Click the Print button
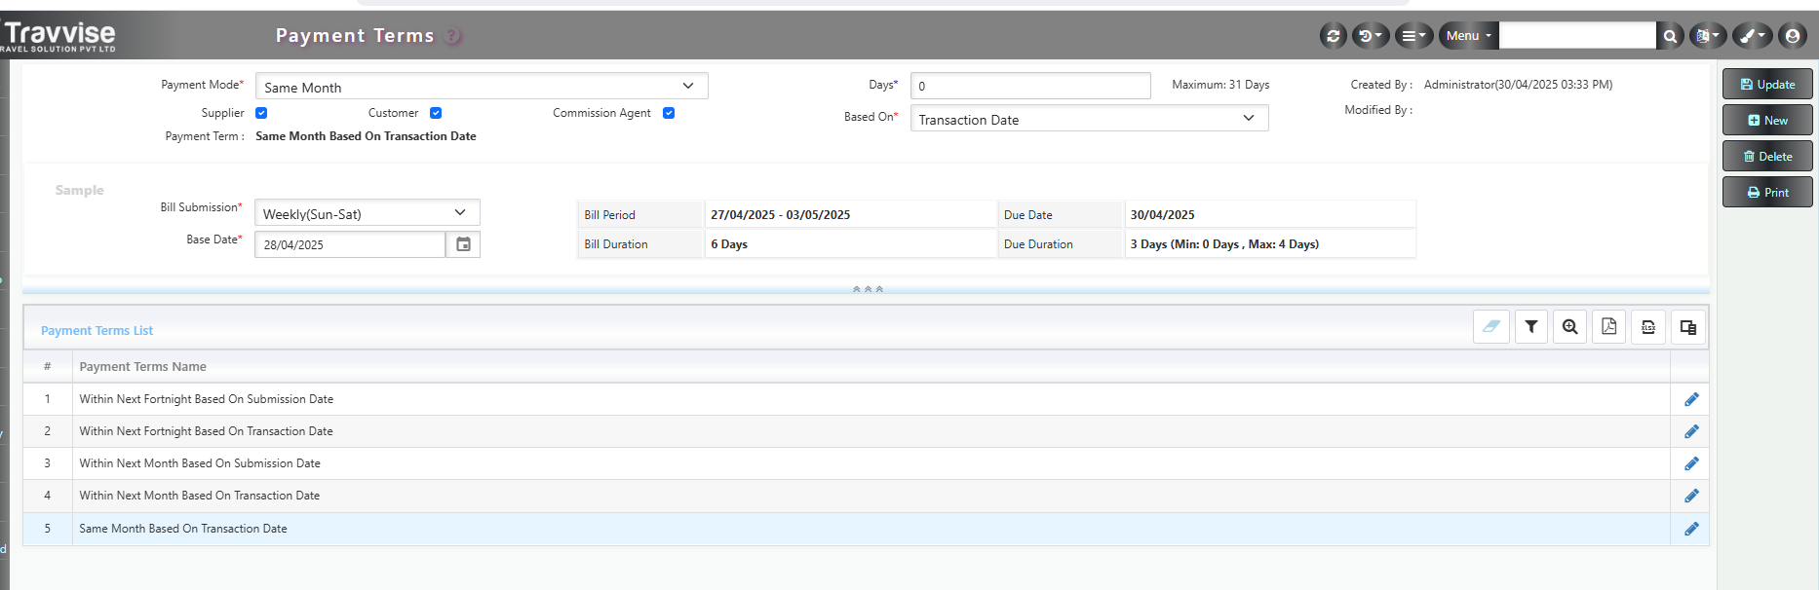Image resolution: width=1819 pixels, height=590 pixels. (1767, 193)
